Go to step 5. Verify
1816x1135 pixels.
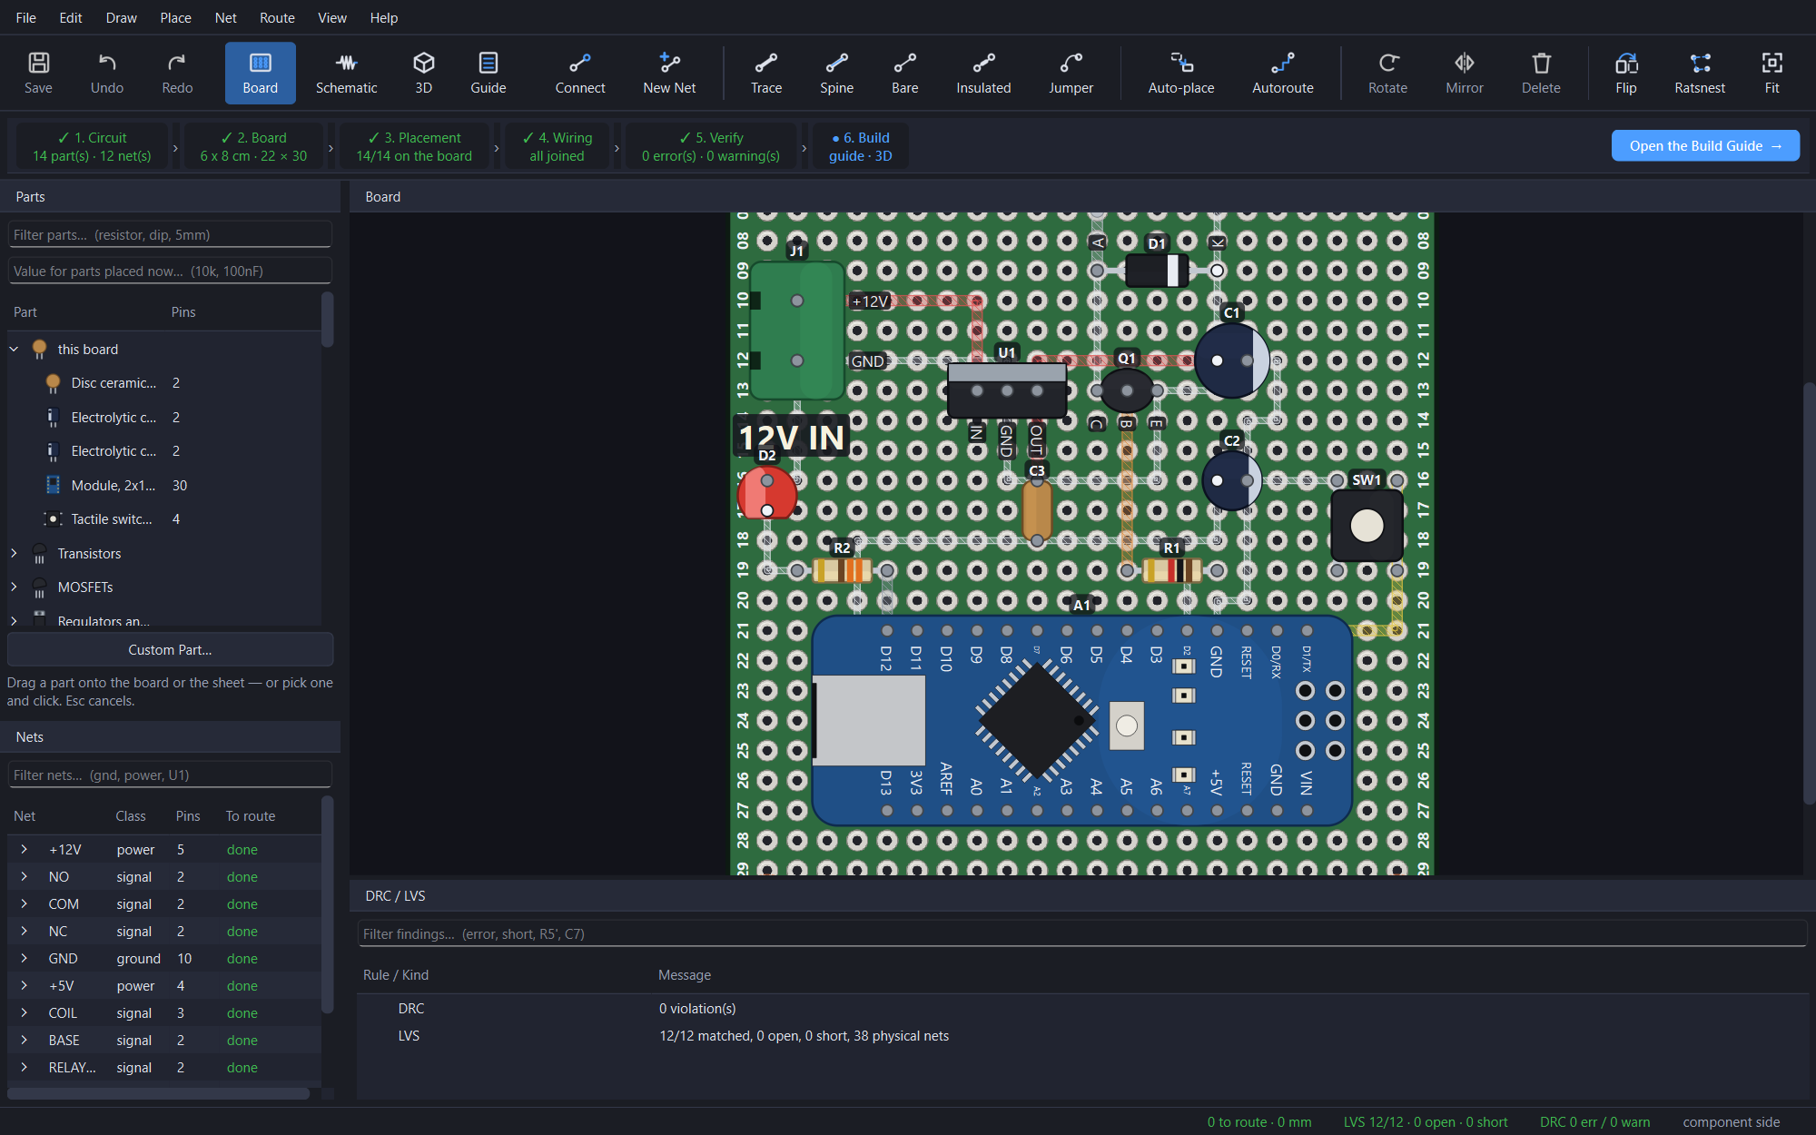(711, 146)
